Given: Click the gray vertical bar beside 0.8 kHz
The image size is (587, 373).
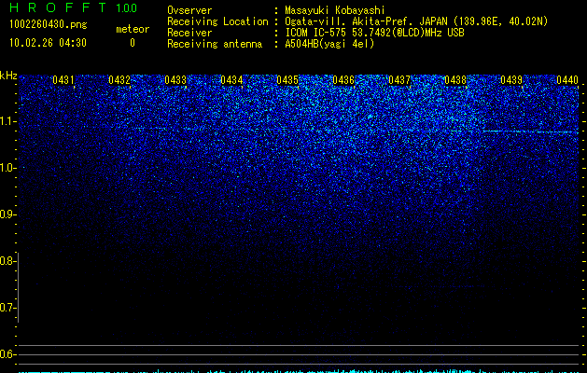Looking at the screenshot, I should point(19,287).
